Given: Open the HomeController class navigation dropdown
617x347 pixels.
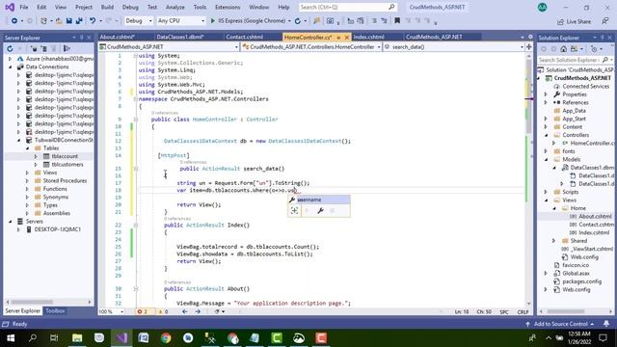Looking at the screenshot, I should coord(311,47).
